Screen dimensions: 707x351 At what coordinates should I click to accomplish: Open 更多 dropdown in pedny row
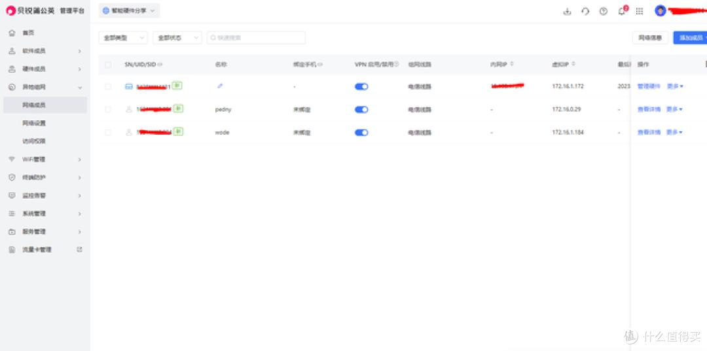coord(675,109)
